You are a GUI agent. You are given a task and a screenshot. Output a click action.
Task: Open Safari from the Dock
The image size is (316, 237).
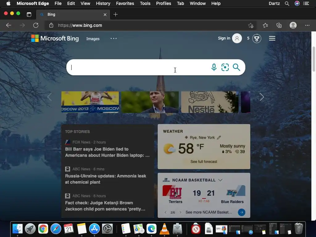[x=56, y=229]
